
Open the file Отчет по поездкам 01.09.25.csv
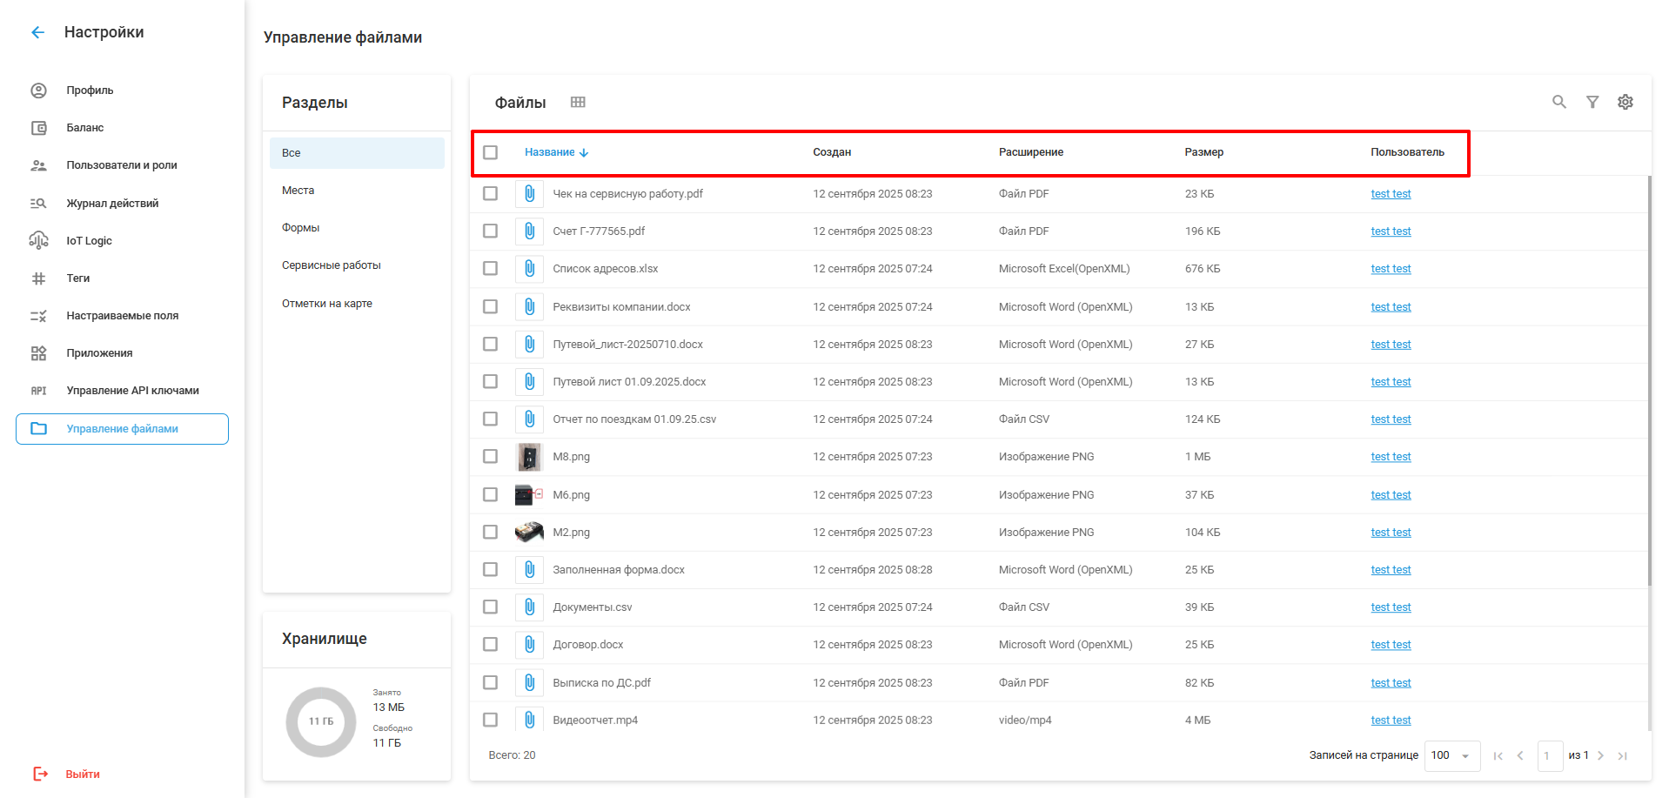tap(634, 419)
